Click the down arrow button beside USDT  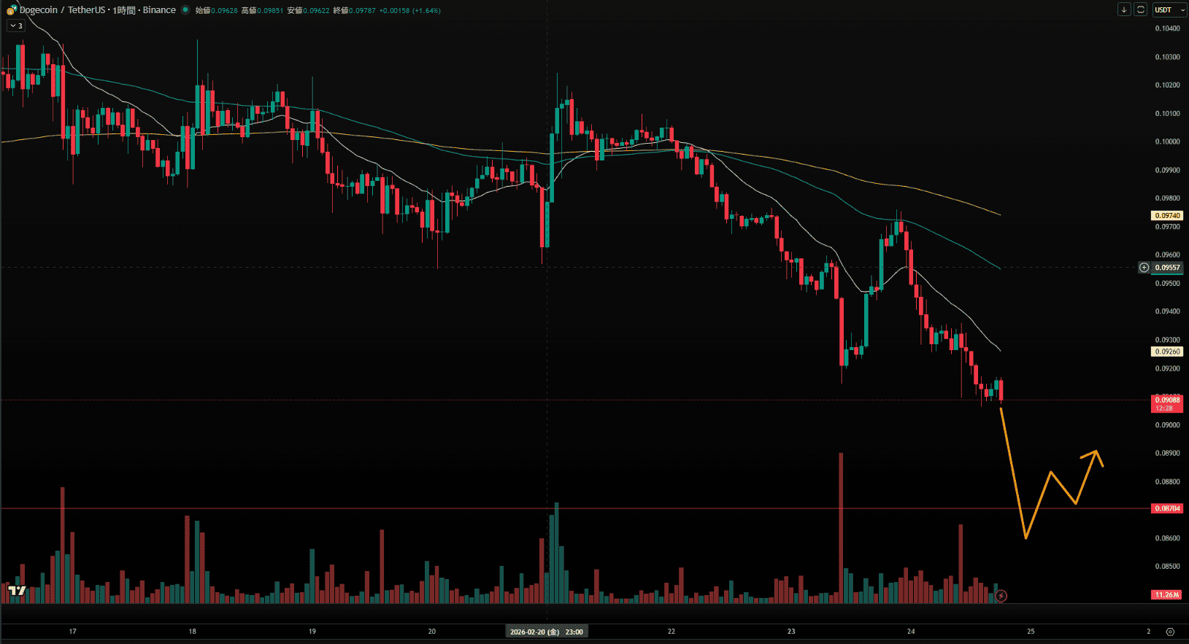1124,9
